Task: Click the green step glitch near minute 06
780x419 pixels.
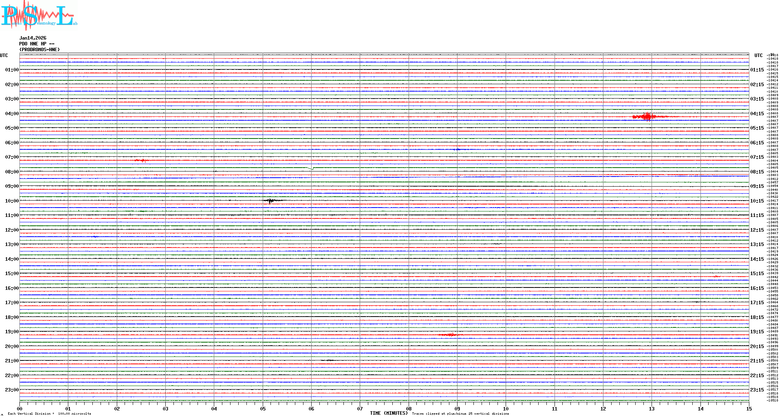Action: 311,168
